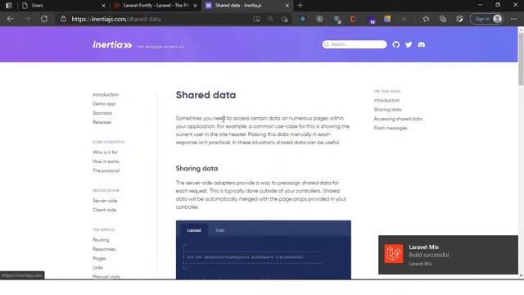Open Sponsors sidebar link

102,113
